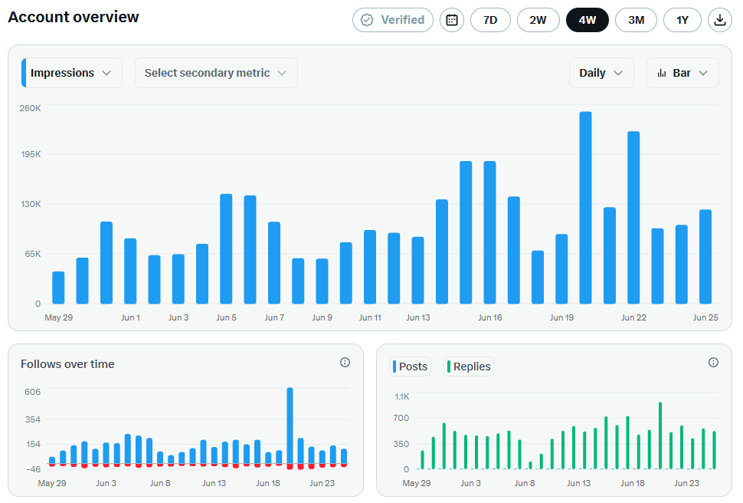Click the impressions bar for Jun 22
The height and width of the screenshot is (503, 743).
633,217
